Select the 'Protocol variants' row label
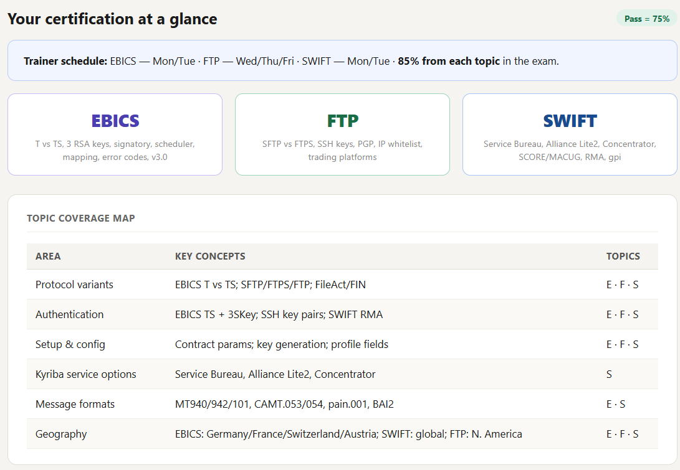680x470 pixels. pos(74,284)
